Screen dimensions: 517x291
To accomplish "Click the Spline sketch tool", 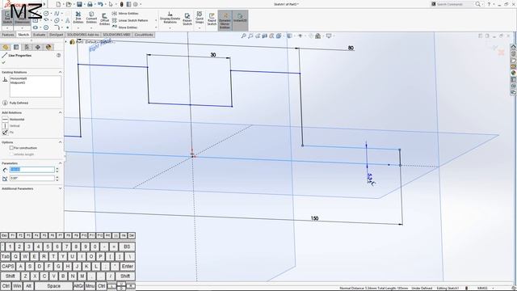I will [57, 14].
